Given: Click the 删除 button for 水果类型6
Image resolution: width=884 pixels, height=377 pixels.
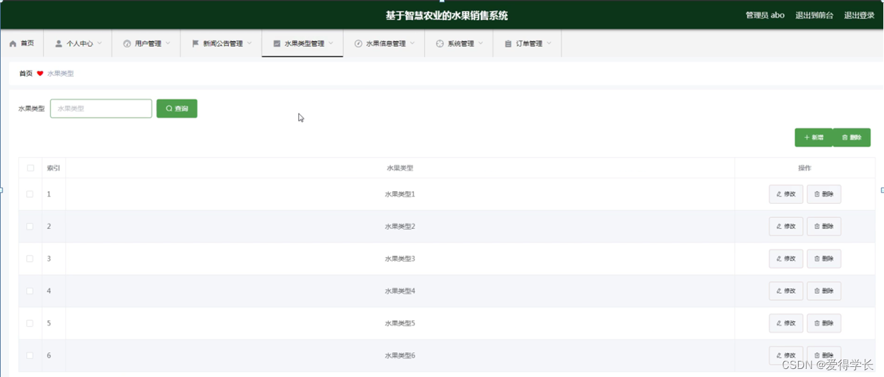Looking at the screenshot, I should (x=824, y=356).
